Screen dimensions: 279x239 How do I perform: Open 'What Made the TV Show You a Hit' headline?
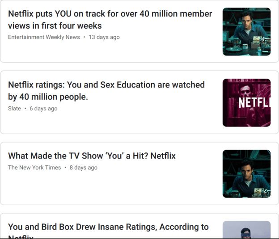click(x=92, y=156)
